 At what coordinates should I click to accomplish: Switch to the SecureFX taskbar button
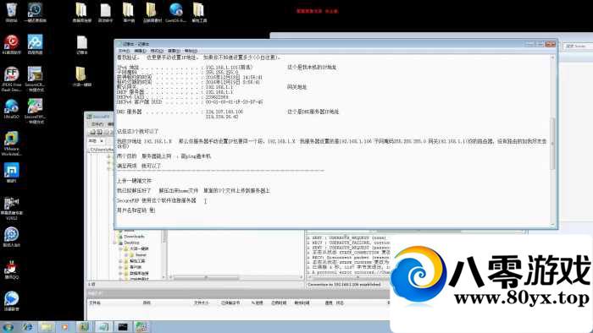click(141, 326)
